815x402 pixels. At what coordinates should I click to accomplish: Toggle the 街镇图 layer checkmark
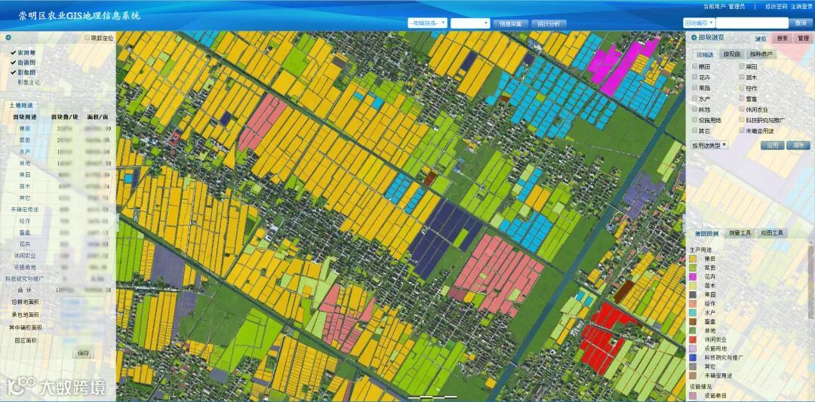(x=13, y=63)
